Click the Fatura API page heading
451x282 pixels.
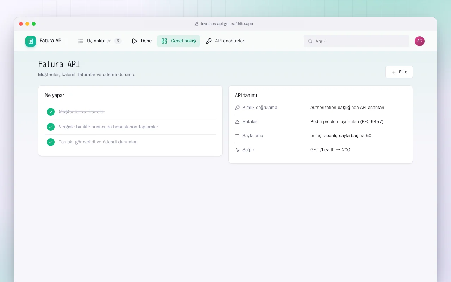(x=59, y=64)
